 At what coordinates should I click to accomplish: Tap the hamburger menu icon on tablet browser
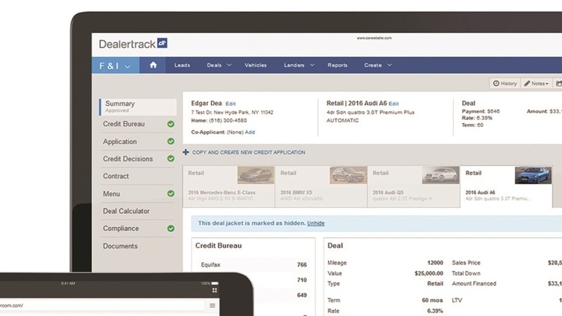212,306
